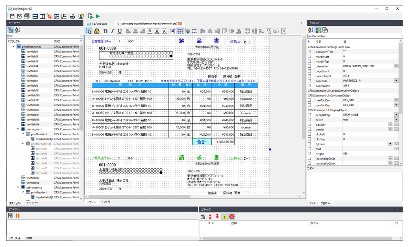
Task: Open the nextTabKey dropdown
Action: pyautogui.click(x=396, y=100)
